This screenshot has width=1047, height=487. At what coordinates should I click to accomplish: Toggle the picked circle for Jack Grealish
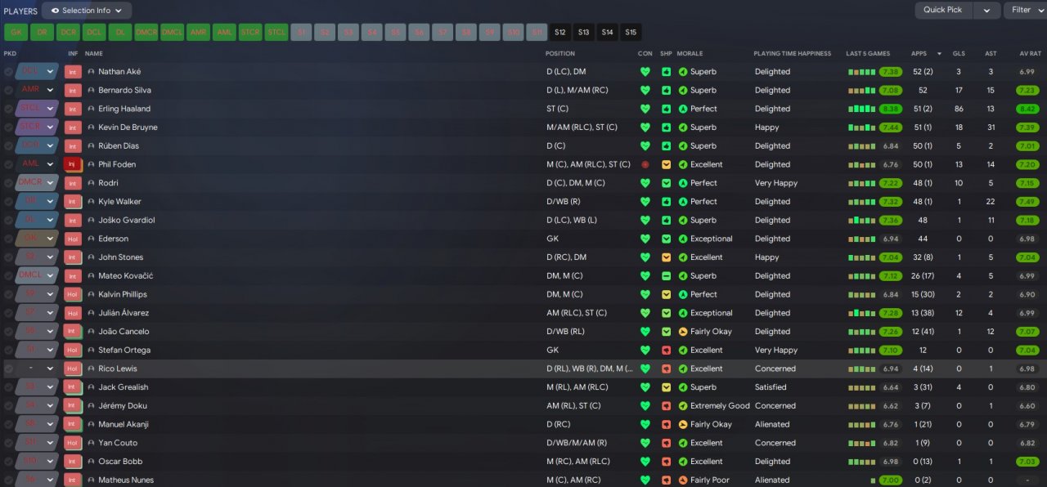(x=8, y=387)
